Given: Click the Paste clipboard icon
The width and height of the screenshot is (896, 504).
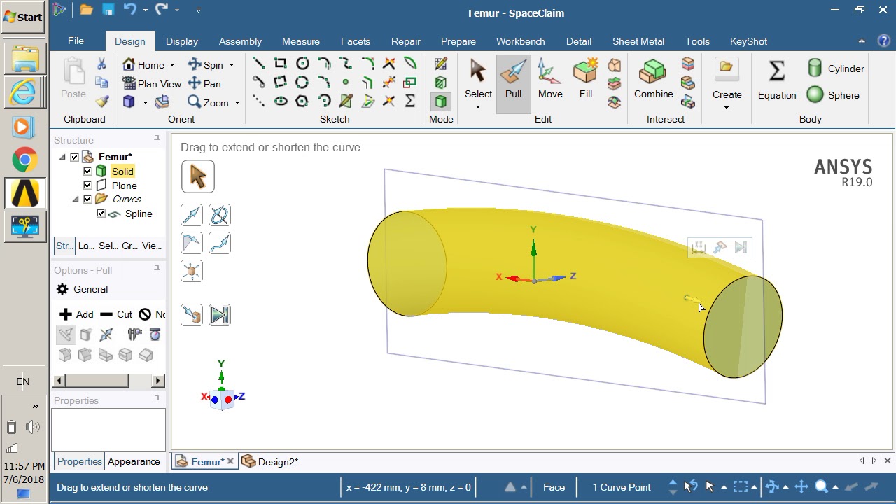Looking at the screenshot, I should click(x=73, y=72).
